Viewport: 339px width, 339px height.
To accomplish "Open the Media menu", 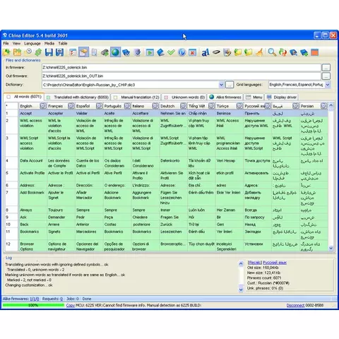I will point(49,43).
